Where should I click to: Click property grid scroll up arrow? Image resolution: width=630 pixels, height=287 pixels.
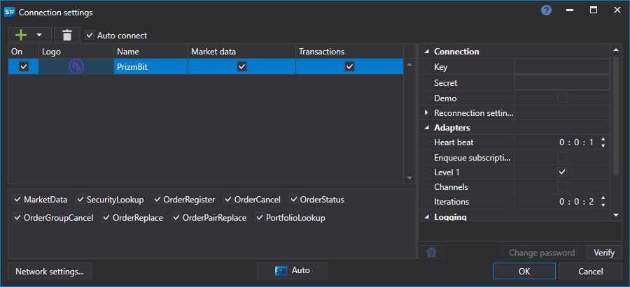[616, 50]
